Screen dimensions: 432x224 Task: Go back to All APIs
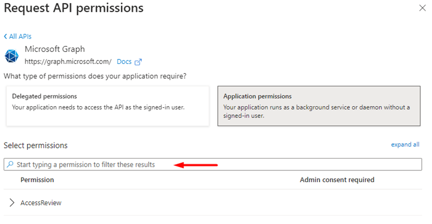(18, 36)
